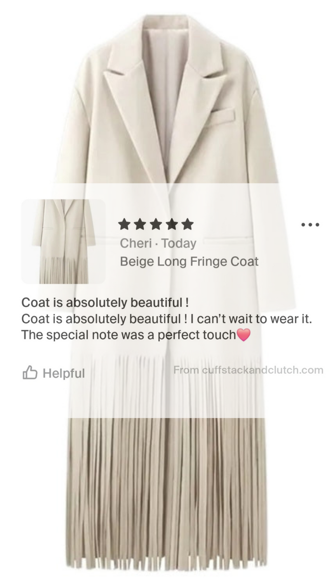330x588 pixels.
Task: Visit the cuffstackandclutch.com source link
Action: tap(248, 370)
